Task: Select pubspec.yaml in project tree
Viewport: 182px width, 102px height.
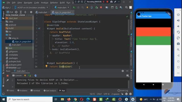Action: [x=14, y=65]
